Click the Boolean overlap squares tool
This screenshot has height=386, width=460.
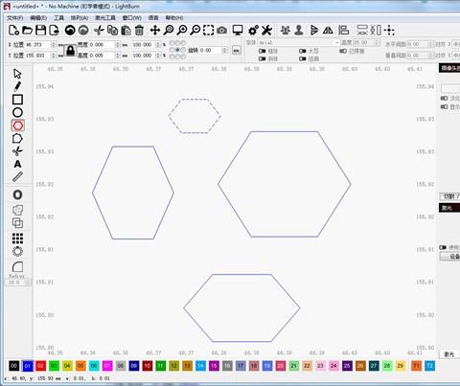click(17, 222)
